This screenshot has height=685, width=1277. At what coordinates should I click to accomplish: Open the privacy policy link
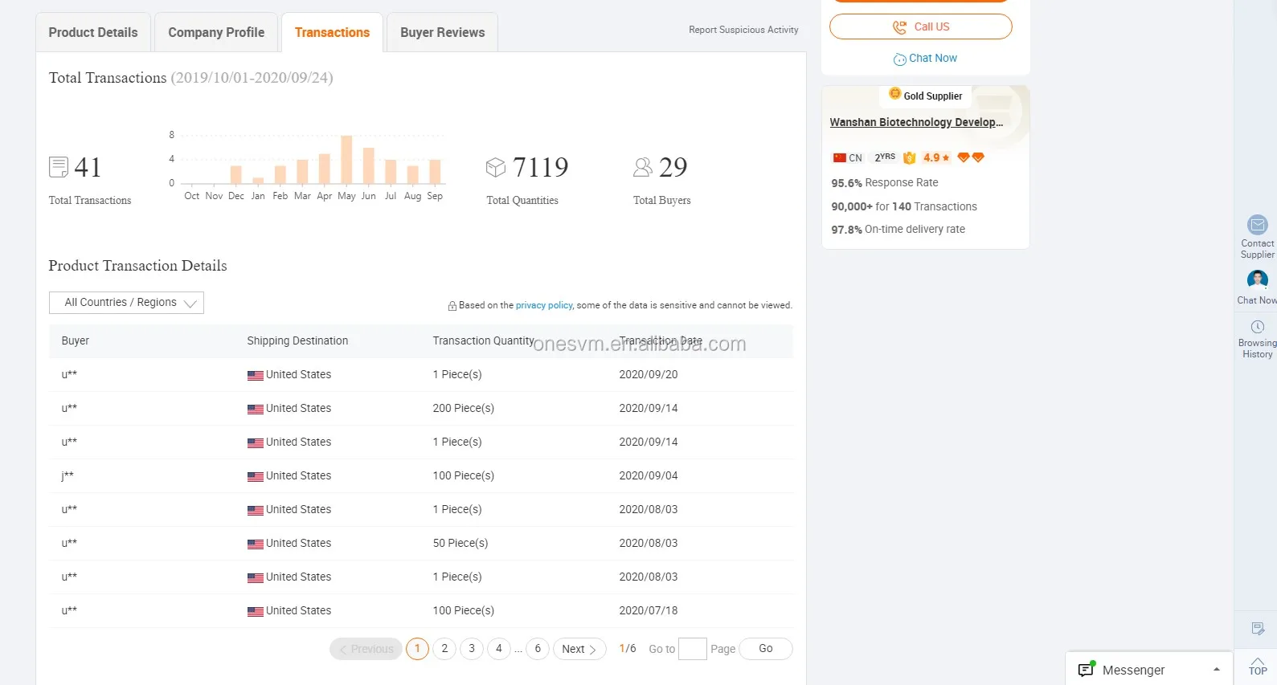(x=544, y=305)
